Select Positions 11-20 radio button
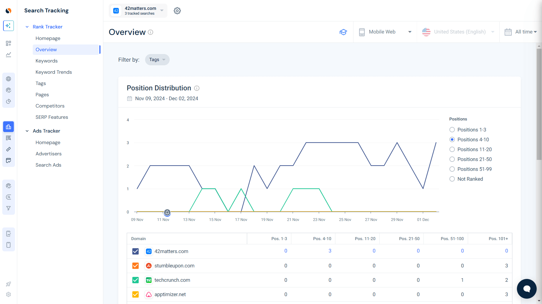 (452, 149)
